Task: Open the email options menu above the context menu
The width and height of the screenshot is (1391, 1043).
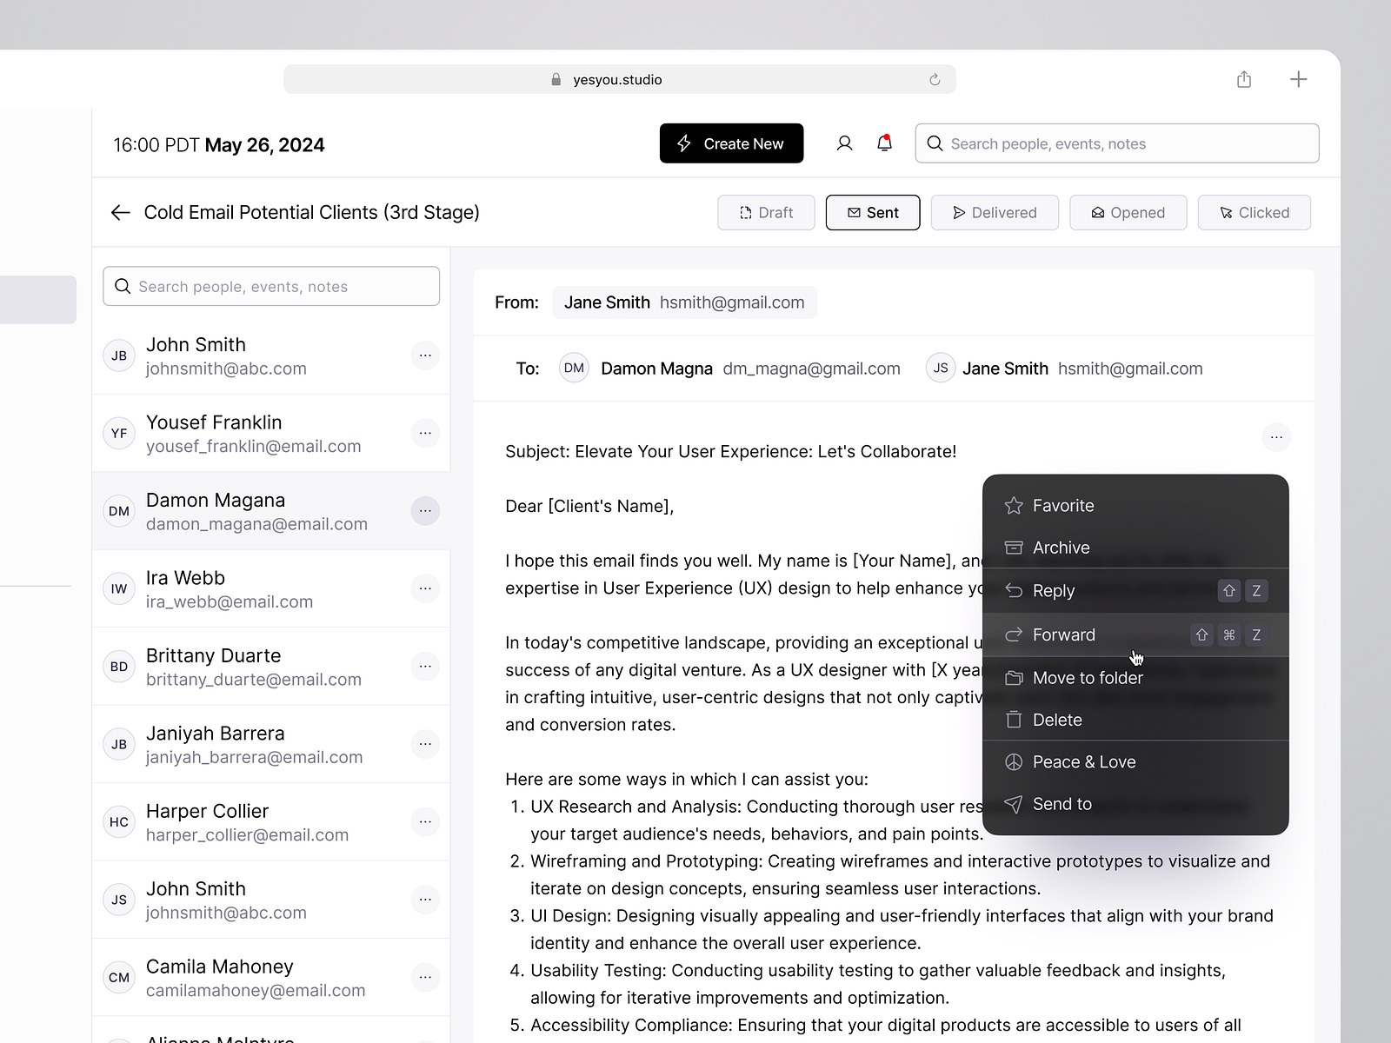Action: tap(1276, 437)
